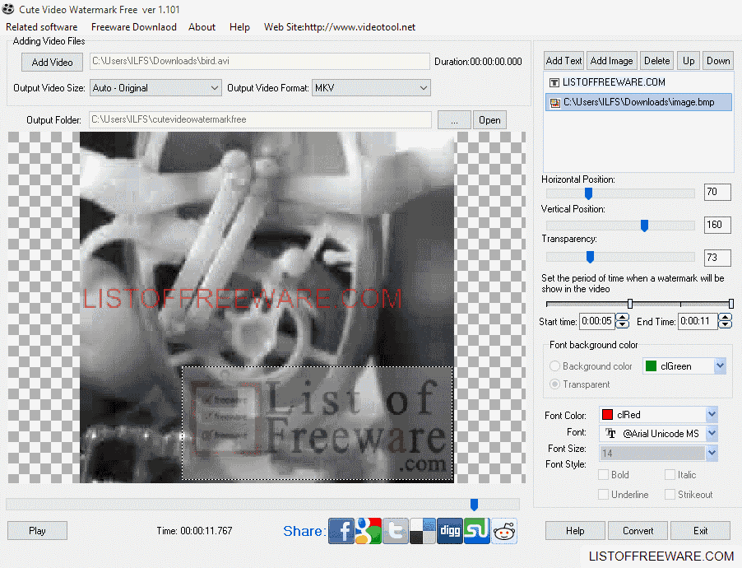742x568 pixels.
Task: Click the app icon in the title bar
Action: pyautogui.click(x=8, y=9)
